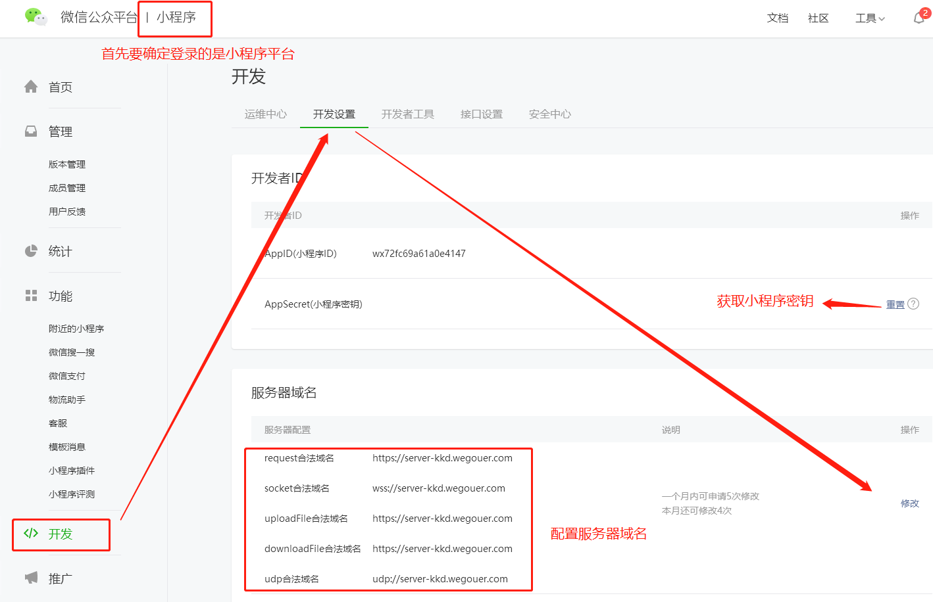Click the request合法域名 URL value
The width and height of the screenshot is (933, 602).
click(442, 458)
